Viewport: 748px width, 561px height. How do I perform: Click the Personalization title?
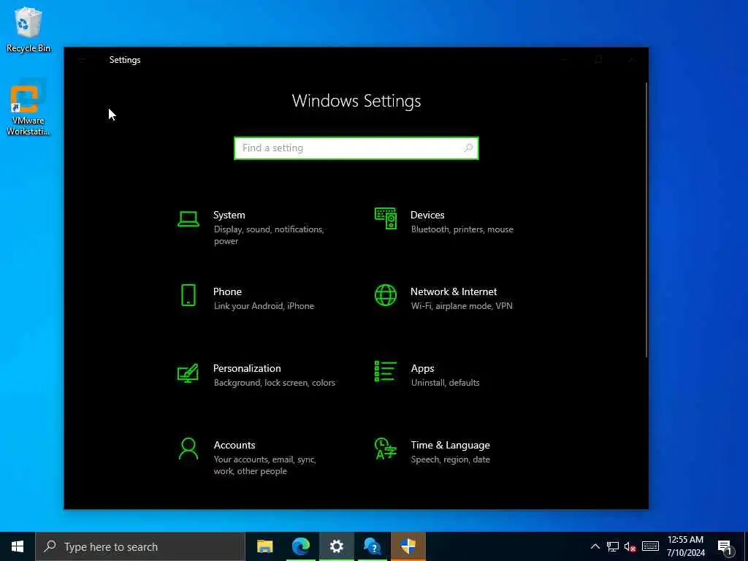(x=247, y=368)
